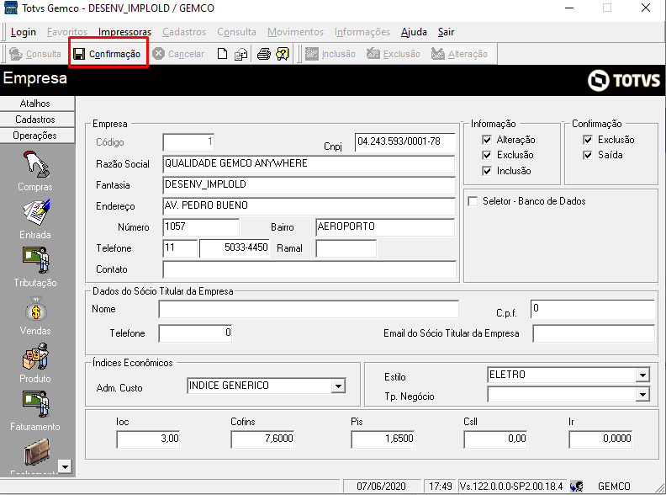The width and height of the screenshot is (666, 495).
Task: Click the Csll value field
Action: (495, 439)
